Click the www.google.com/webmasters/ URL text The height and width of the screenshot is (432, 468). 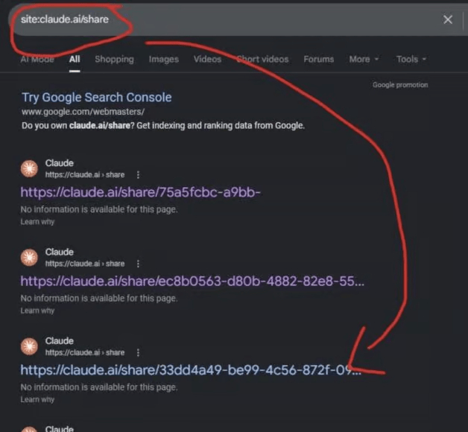pos(83,112)
